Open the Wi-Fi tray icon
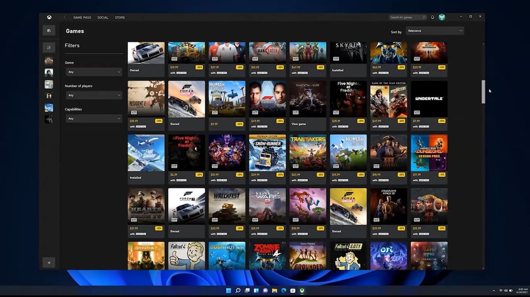This screenshot has height=297, width=530. (x=501, y=291)
